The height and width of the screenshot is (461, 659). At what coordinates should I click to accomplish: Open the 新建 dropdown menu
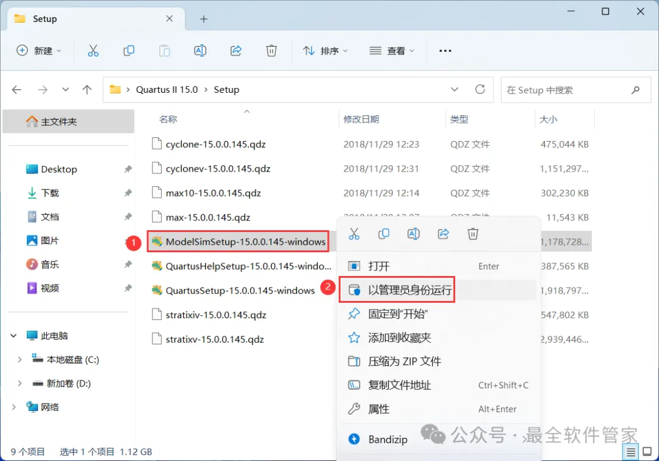(x=39, y=51)
